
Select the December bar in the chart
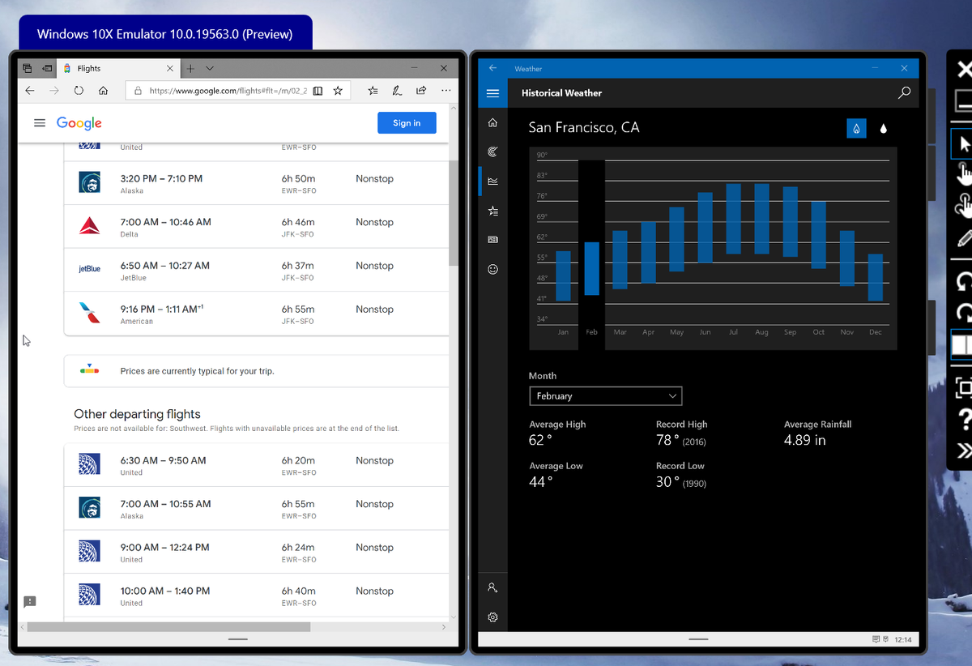[875, 278]
